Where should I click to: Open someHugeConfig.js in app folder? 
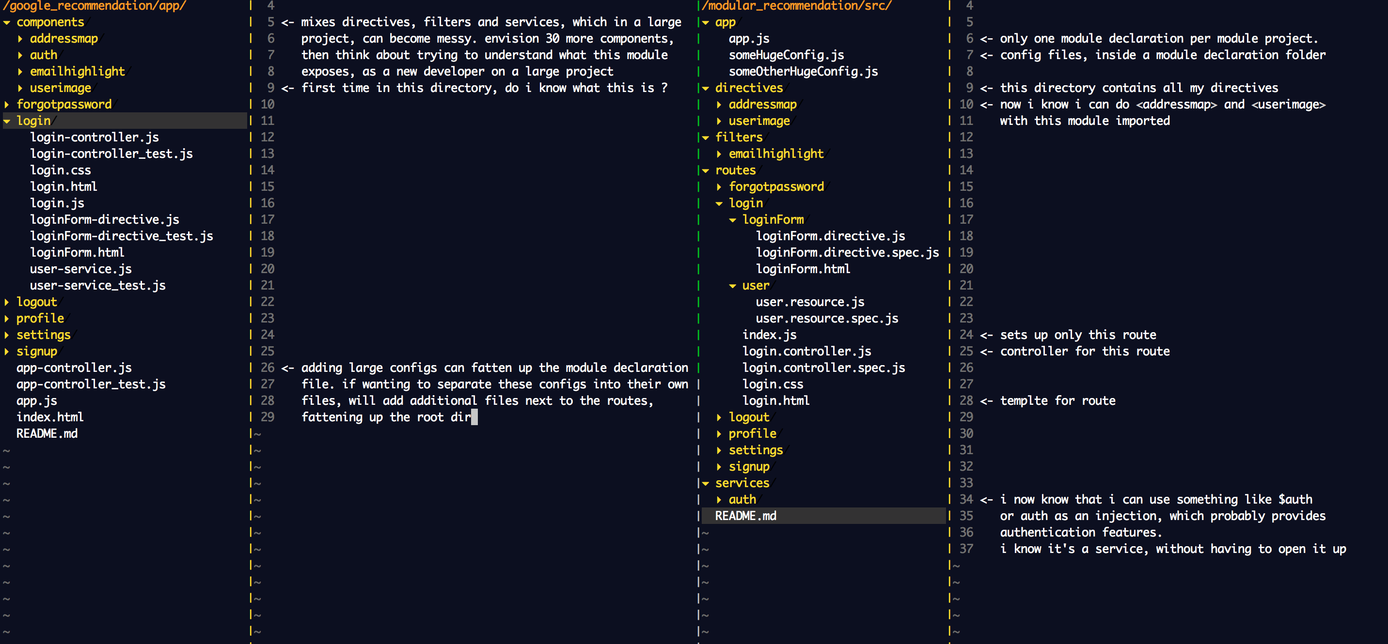[786, 55]
